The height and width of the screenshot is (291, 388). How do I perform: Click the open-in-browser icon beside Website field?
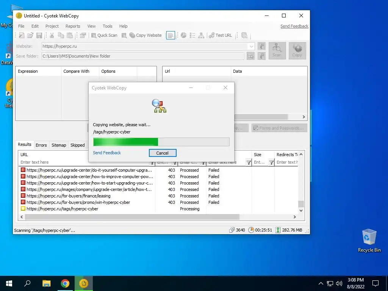point(261,46)
